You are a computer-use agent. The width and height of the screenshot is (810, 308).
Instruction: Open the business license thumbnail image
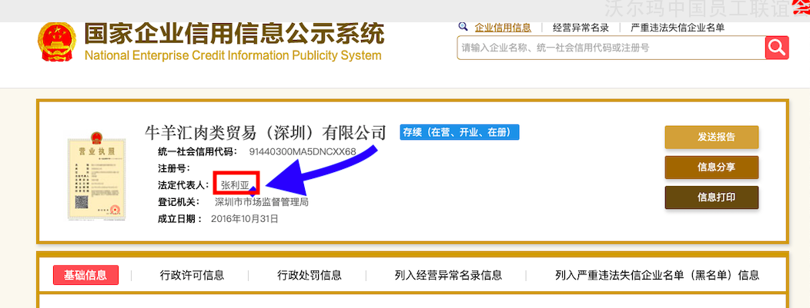[x=95, y=176]
